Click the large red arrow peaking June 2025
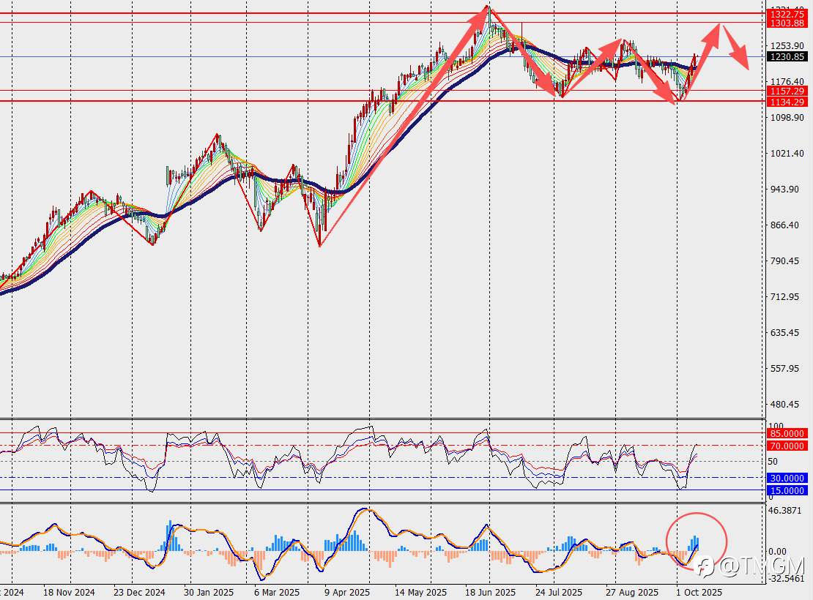Screen dimensions: 813x600 pos(406,126)
